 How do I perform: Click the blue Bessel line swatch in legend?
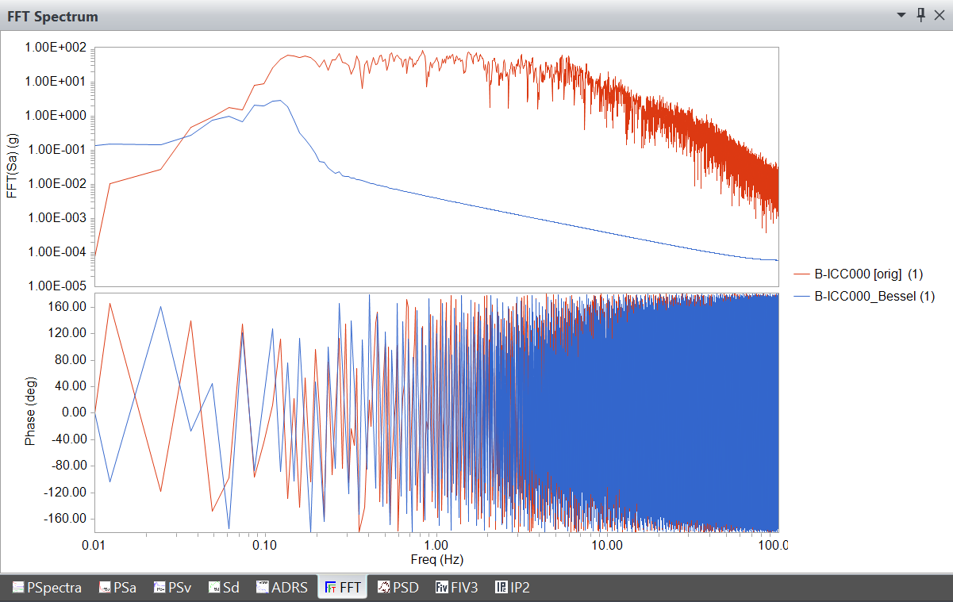click(802, 297)
